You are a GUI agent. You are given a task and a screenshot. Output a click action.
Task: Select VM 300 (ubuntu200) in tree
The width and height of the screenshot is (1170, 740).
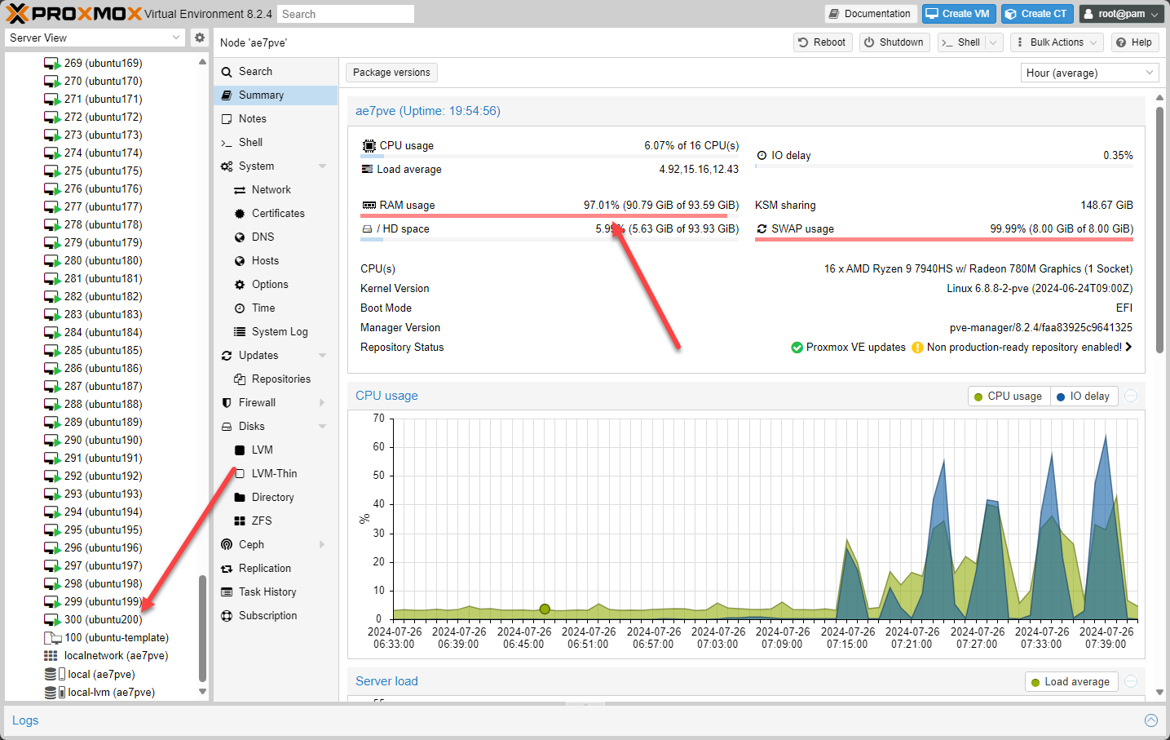click(x=103, y=620)
